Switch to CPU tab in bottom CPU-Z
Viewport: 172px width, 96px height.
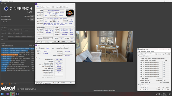(x=37, y=48)
